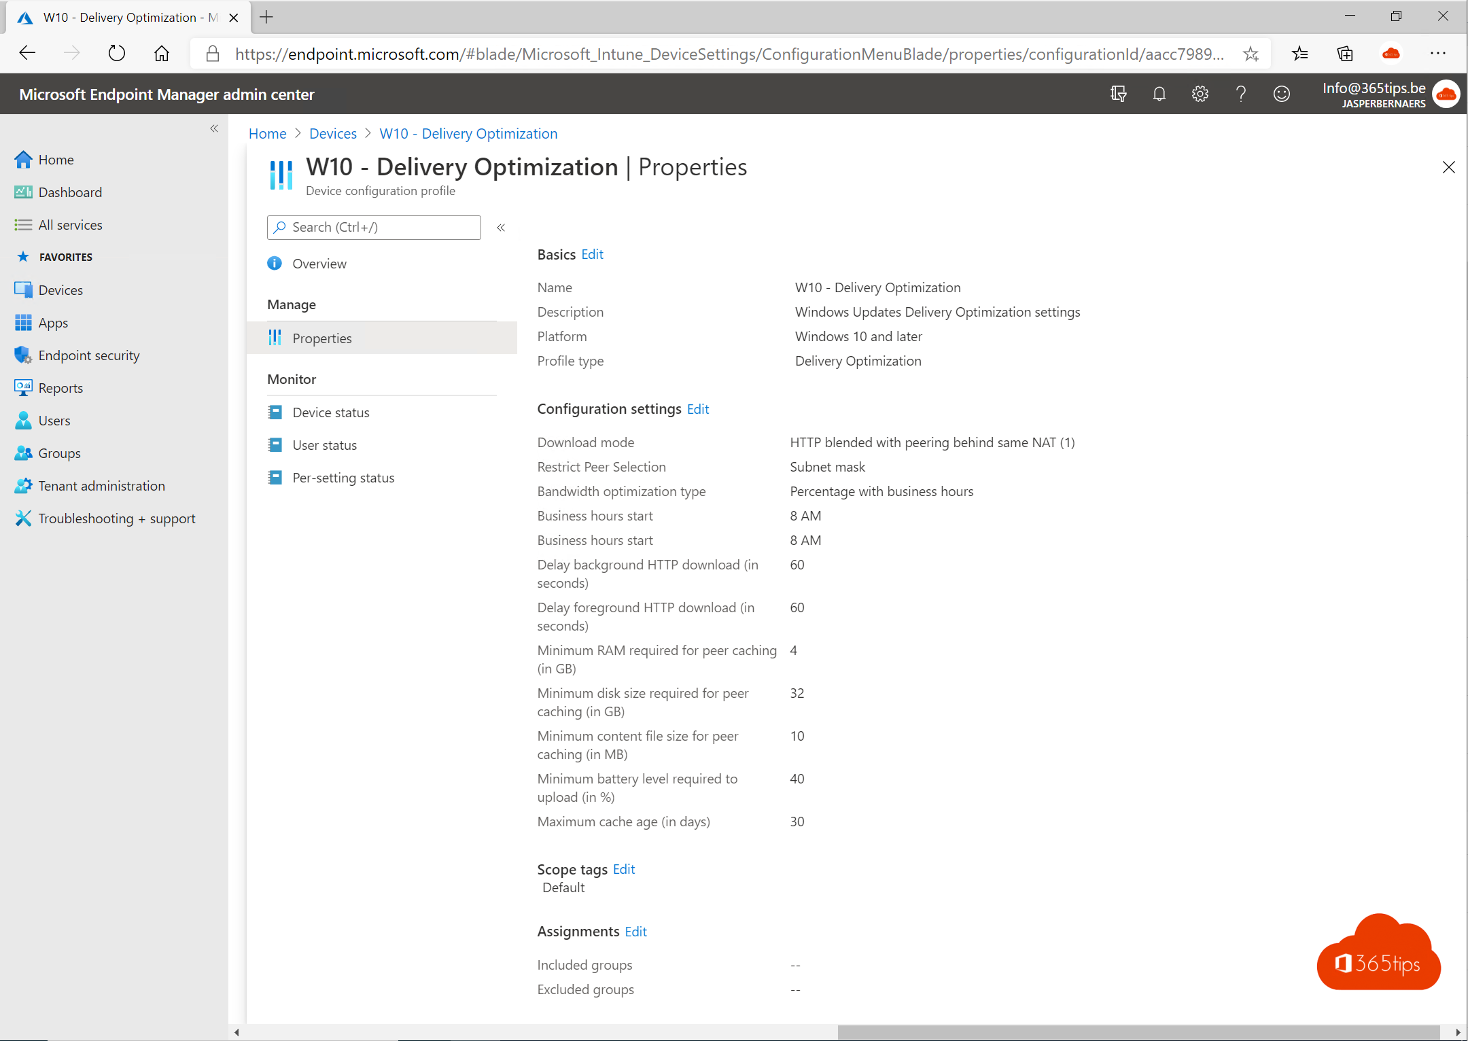
Task: Open Tenant administration
Action: pos(101,485)
